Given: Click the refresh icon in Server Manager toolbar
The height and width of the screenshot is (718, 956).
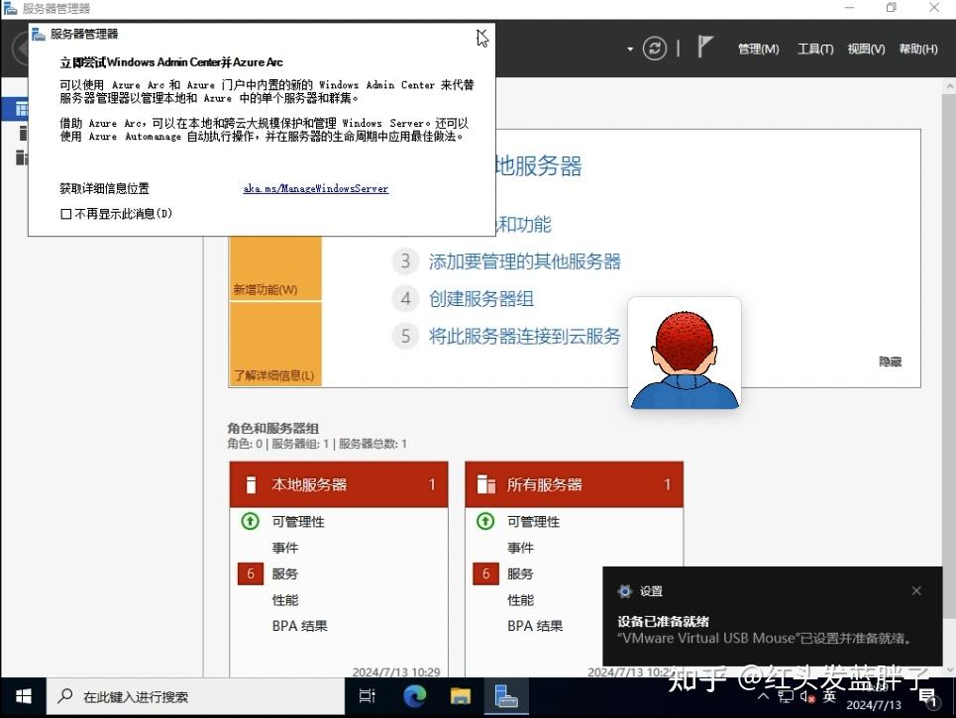Looking at the screenshot, I should [x=653, y=48].
